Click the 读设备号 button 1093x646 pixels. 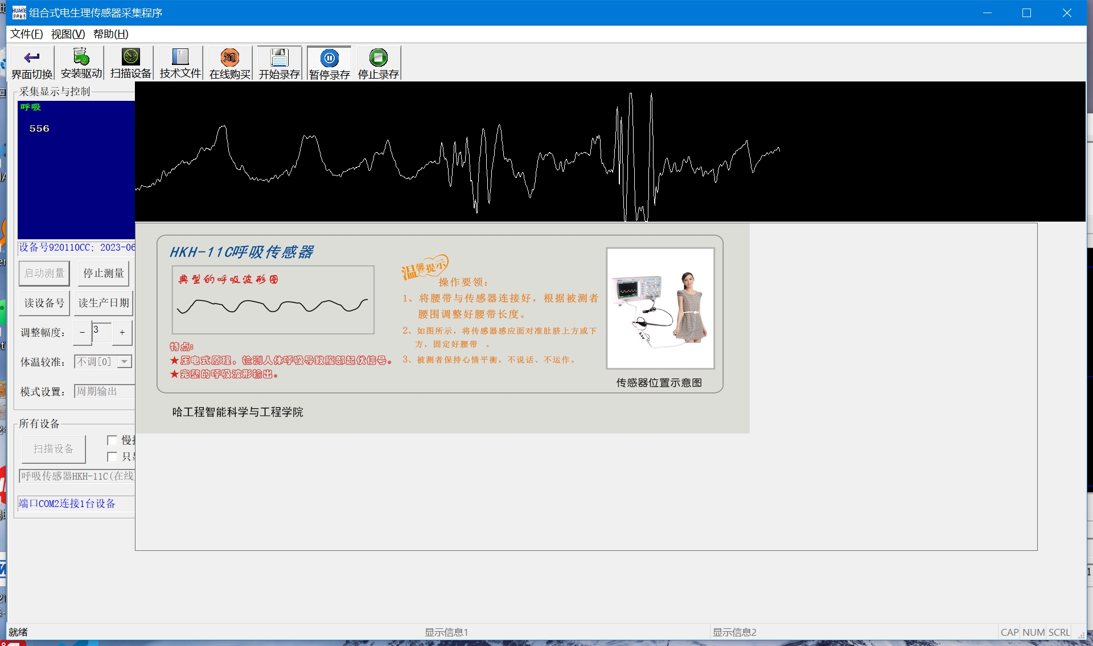point(44,303)
